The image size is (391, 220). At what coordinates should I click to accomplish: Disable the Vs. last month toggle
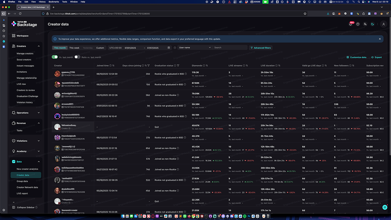pos(55,57)
